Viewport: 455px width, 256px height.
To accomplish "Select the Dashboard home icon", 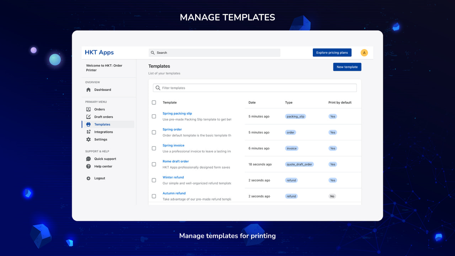I will (88, 90).
